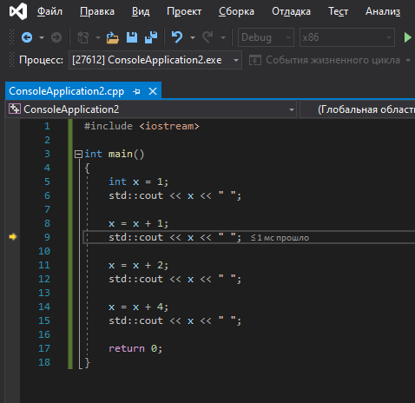The image size is (415, 403).
Task: Save the file with the floppy icon
Action: click(132, 37)
